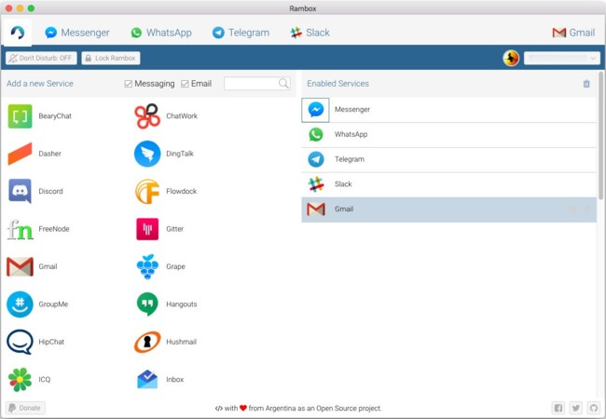Remove all services with trash icon
Image resolution: width=606 pixels, height=419 pixels.
(586, 84)
